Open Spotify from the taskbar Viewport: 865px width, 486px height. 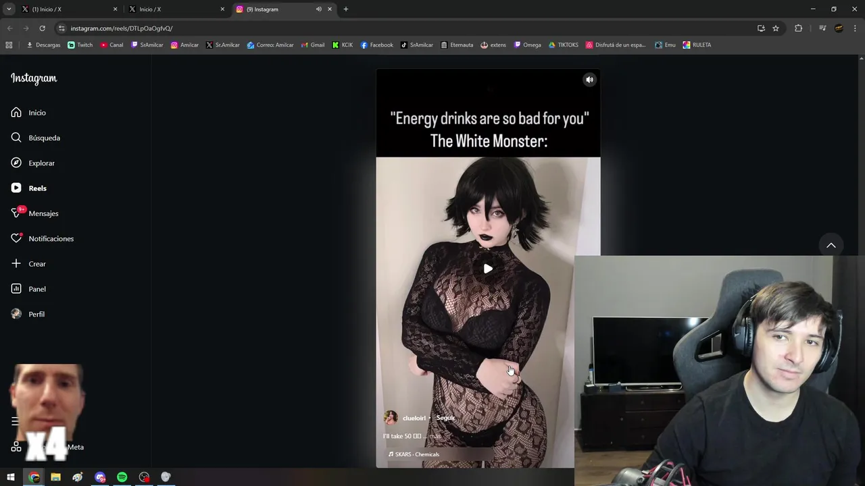coord(122,477)
